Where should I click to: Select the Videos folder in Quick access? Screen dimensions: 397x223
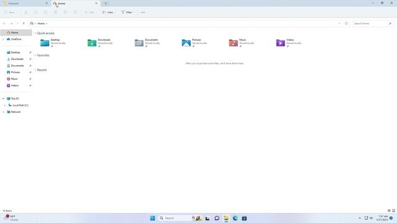coord(289,43)
